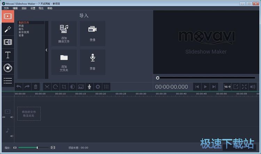Viewport: 261px width, 154px height.
Task: Open the More tools list icon
Action: 8,81
